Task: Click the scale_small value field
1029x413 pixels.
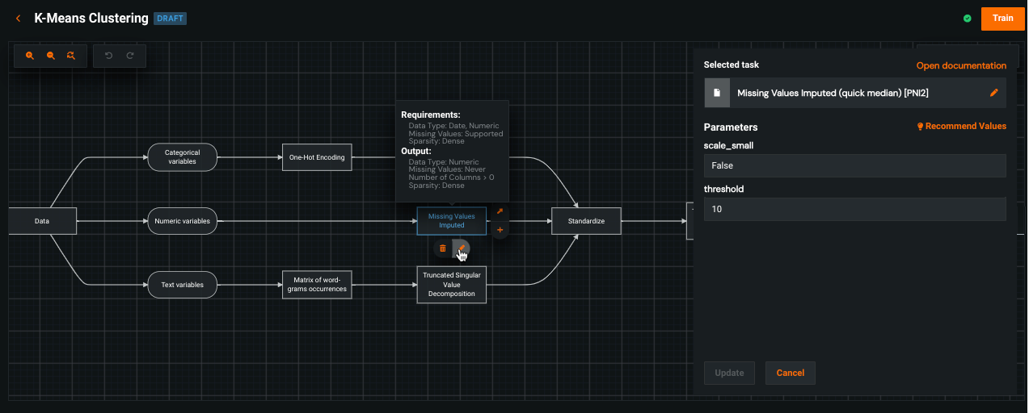Action: (854, 165)
